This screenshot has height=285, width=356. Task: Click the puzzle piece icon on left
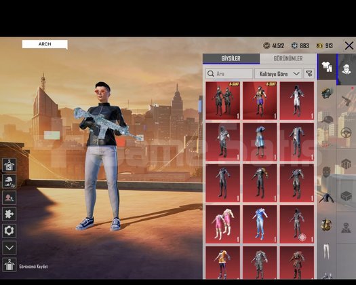click(x=9, y=214)
